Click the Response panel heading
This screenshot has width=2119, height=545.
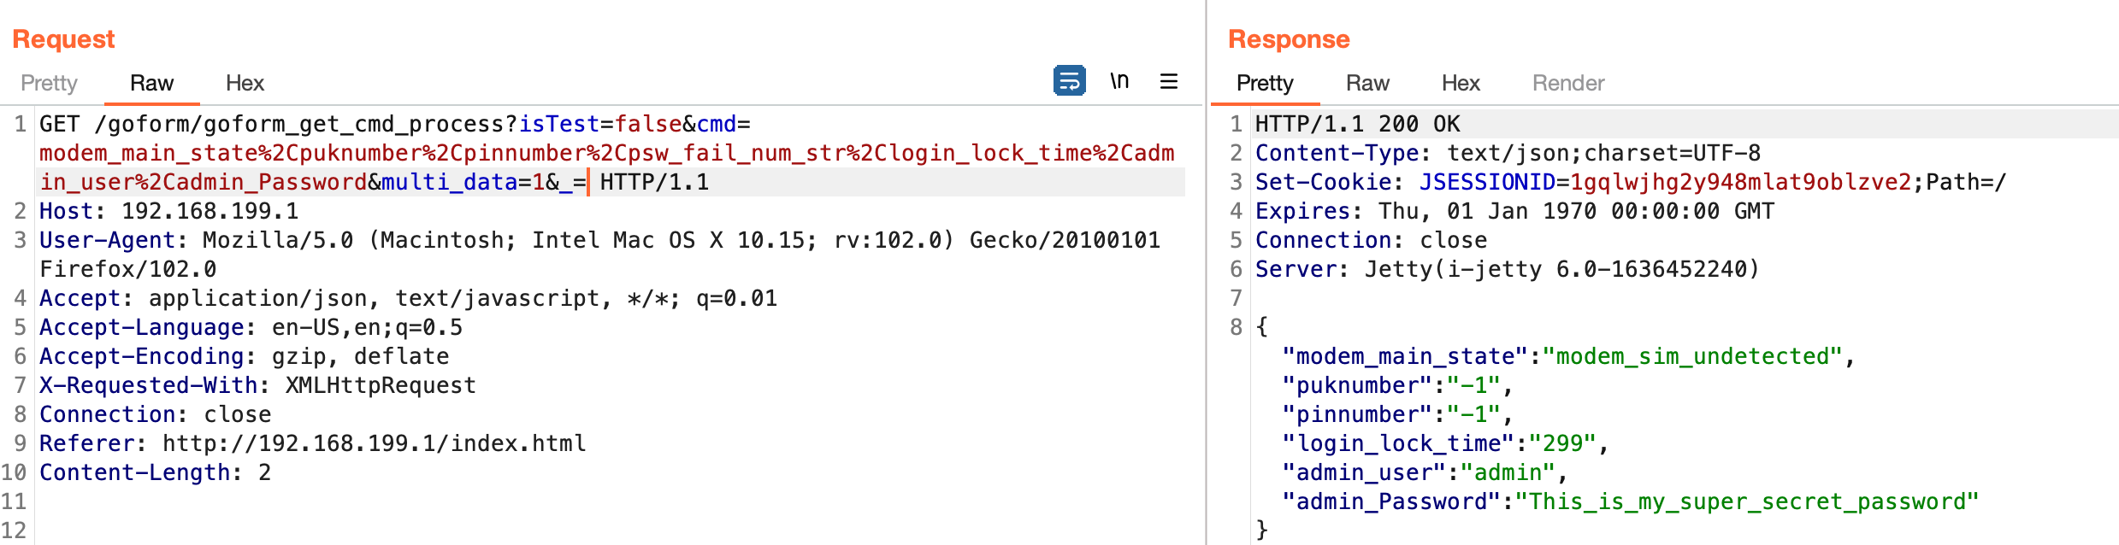tap(1289, 39)
